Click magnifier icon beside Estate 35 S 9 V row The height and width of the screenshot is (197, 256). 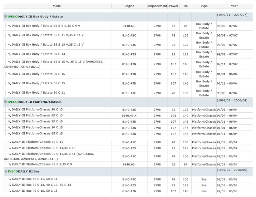tap(9, 26)
